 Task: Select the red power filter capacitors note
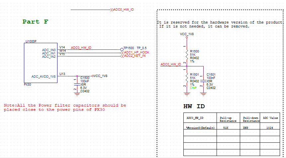(65, 107)
